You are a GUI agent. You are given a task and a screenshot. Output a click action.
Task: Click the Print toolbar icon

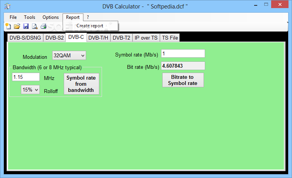(x=44, y=26)
